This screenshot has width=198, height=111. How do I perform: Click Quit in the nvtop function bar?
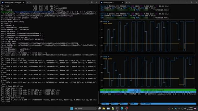(x=134, y=104)
